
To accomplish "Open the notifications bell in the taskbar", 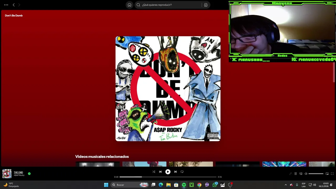I will (331, 185).
